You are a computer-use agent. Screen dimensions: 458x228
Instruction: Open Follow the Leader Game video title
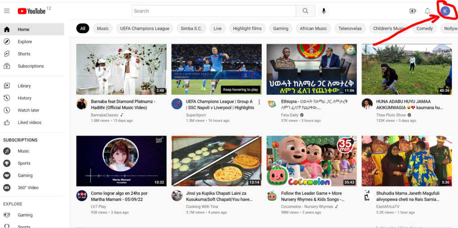click(x=313, y=196)
